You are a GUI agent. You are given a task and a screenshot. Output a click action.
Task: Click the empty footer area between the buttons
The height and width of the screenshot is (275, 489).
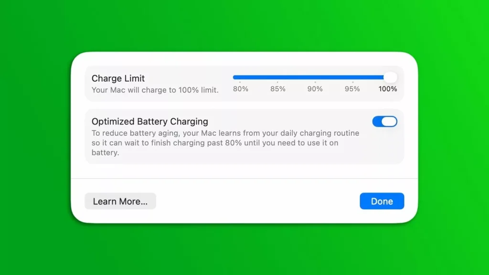click(257, 201)
